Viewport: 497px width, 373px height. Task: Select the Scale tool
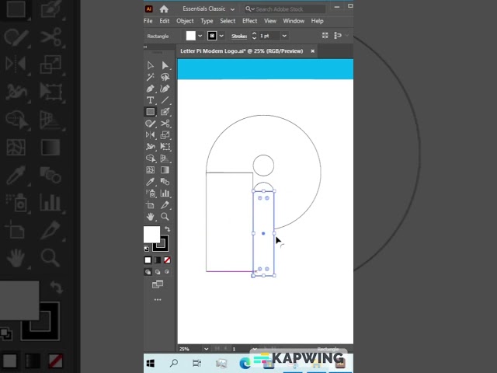point(165,134)
